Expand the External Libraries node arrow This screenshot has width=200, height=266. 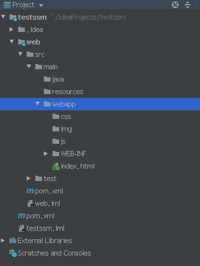[3, 241]
